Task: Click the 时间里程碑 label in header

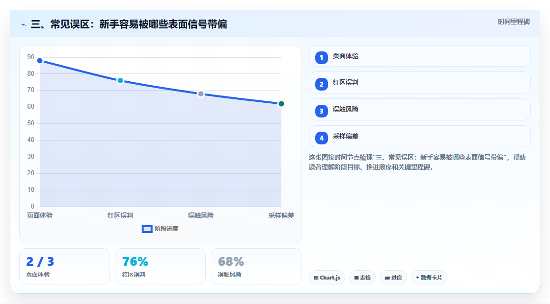Action: (x=514, y=22)
